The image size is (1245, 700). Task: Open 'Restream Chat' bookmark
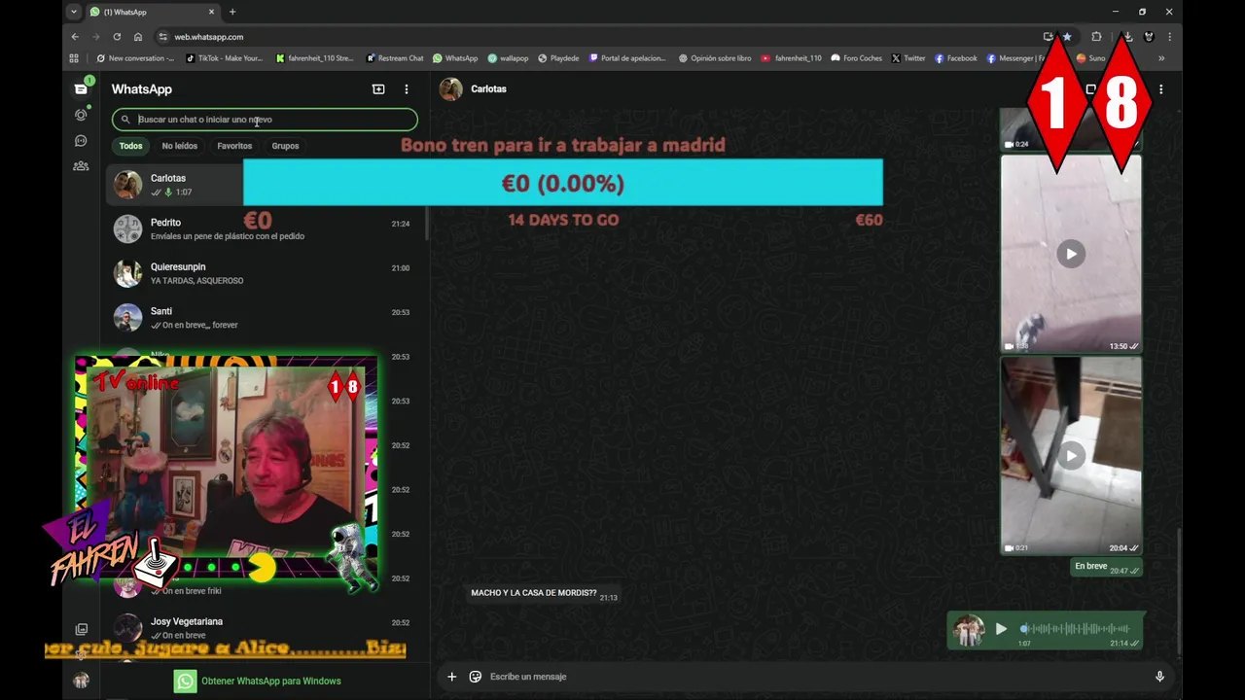395,58
